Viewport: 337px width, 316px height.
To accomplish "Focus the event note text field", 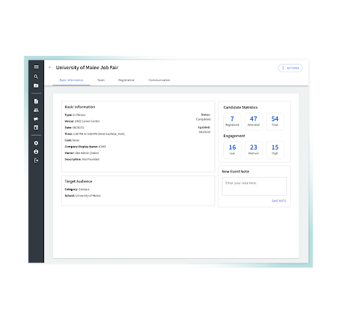I will 254,186.
